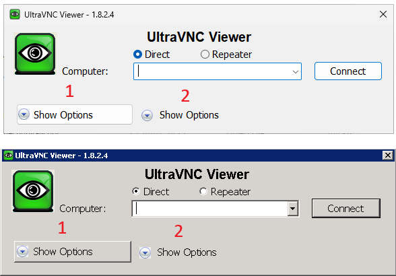Open the Computer combo box chevron in top window
This screenshot has height=276, width=396.
point(296,72)
